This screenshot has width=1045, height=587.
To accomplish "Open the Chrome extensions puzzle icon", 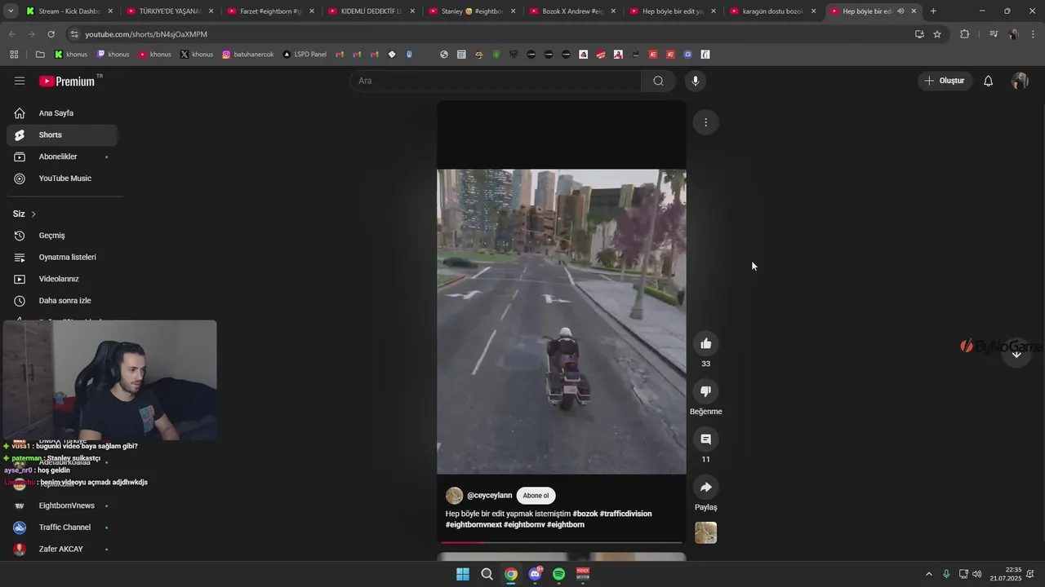I will [964, 34].
